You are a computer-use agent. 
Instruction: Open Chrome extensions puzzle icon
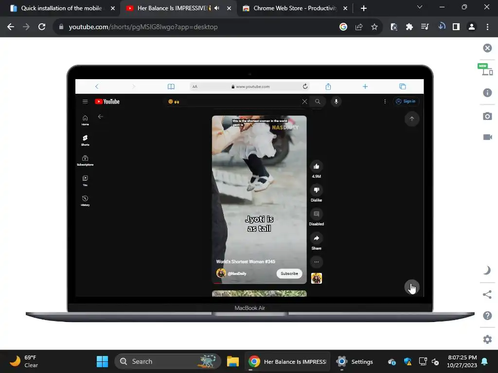point(409,27)
